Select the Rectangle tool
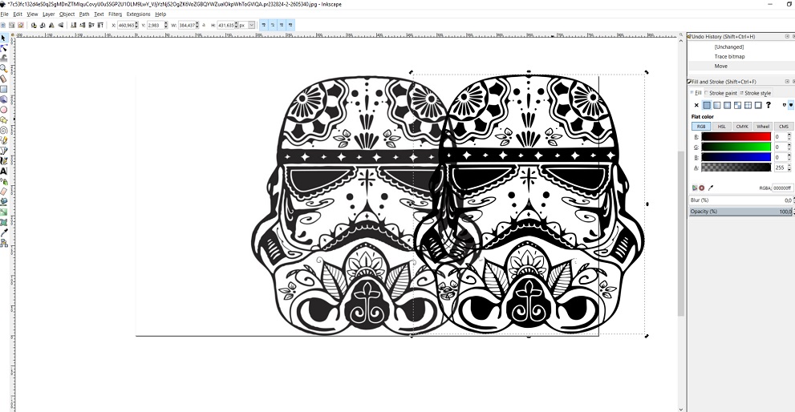This screenshot has width=795, height=412. click(4, 89)
